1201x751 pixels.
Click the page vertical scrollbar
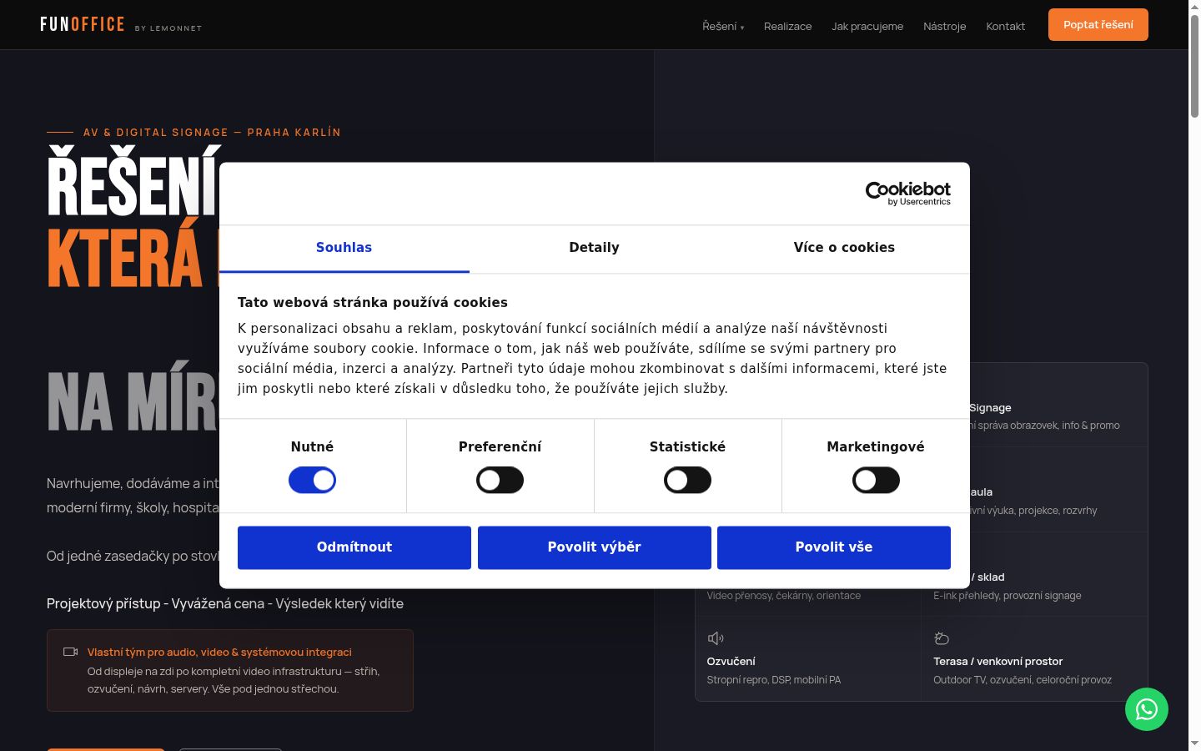coord(1194,67)
